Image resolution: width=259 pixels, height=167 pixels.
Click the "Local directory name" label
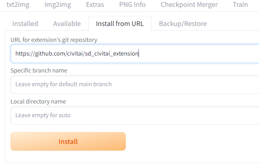click(38, 101)
